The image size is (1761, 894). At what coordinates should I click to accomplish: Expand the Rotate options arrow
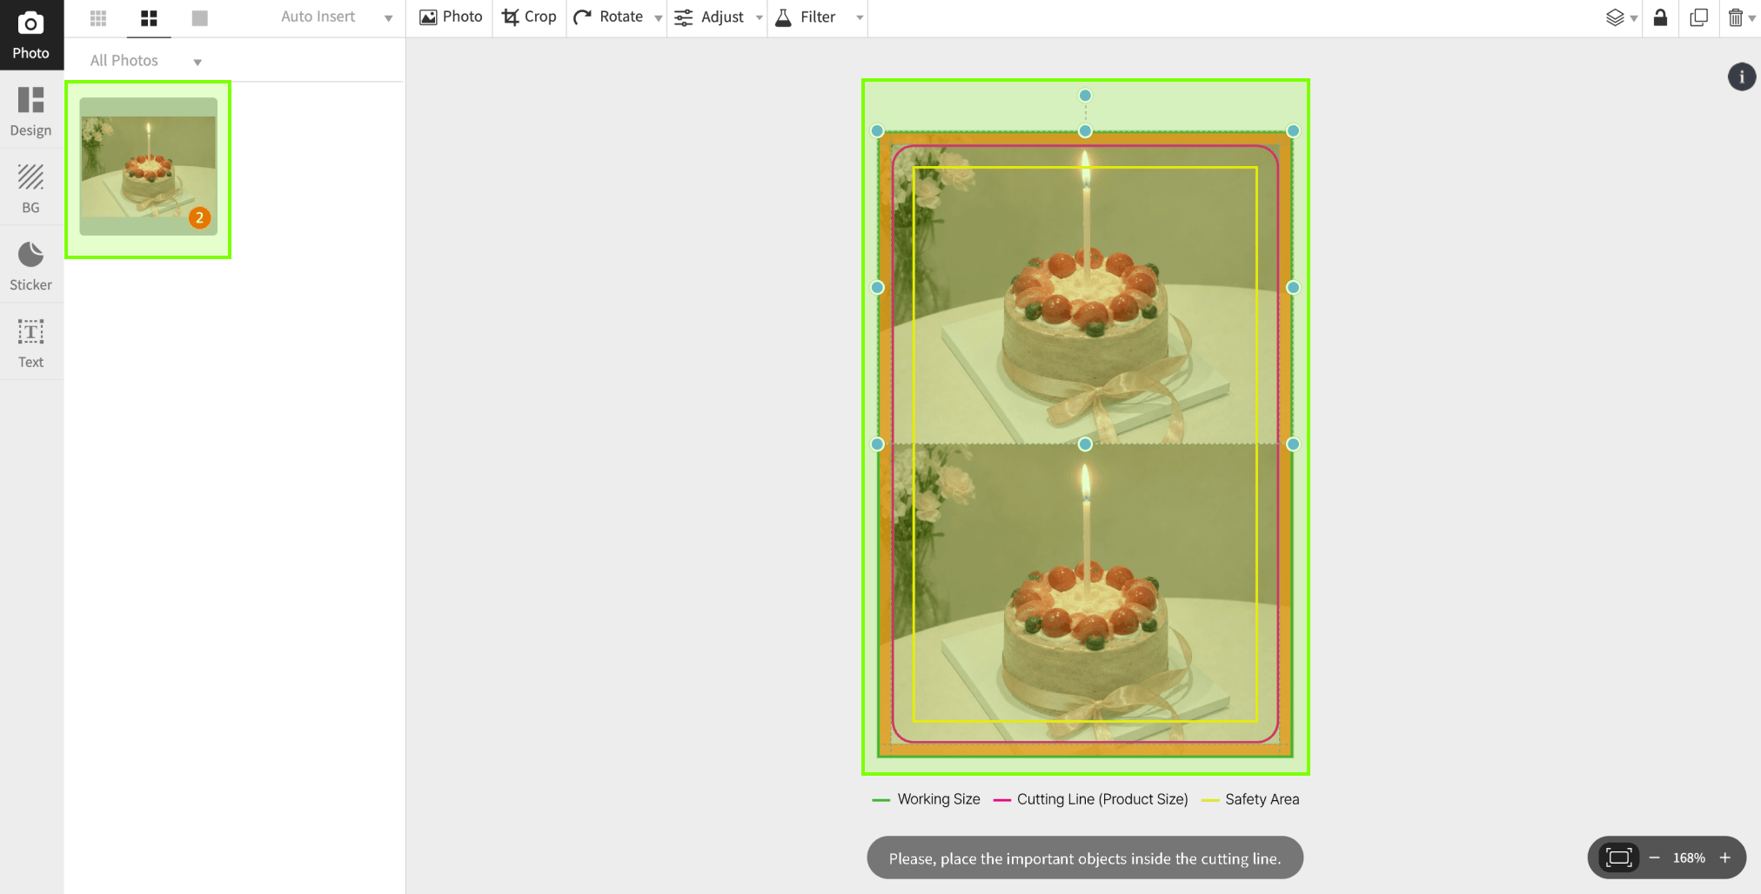click(x=658, y=18)
